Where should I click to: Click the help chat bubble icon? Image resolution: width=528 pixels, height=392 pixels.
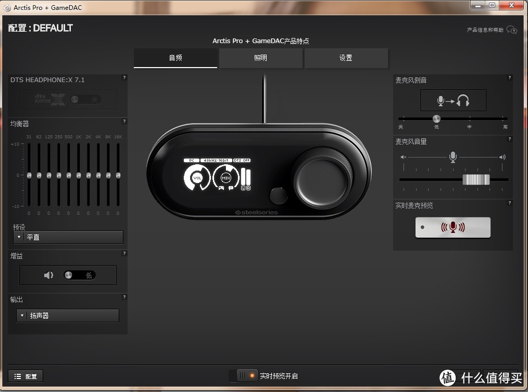pyautogui.click(x=512, y=30)
